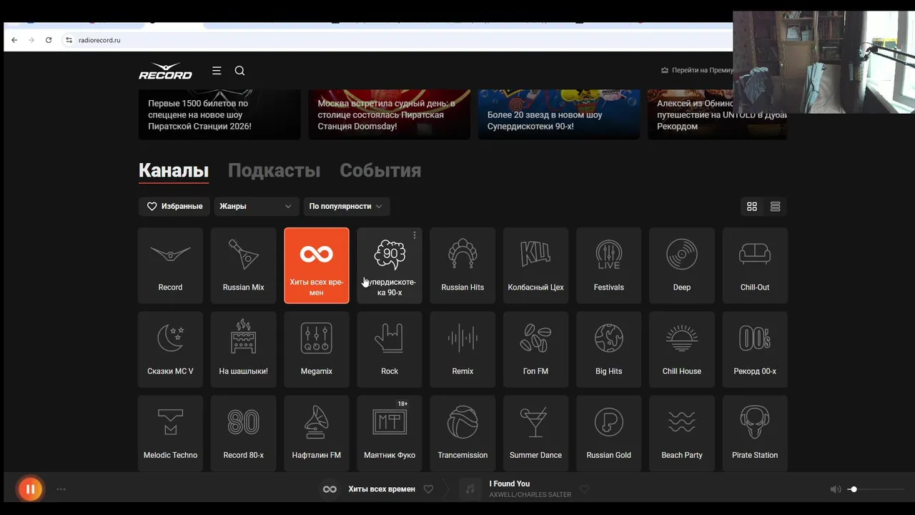The height and width of the screenshot is (515, 915).
Task: Play the Summer Dance channel
Action: tap(535, 433)
